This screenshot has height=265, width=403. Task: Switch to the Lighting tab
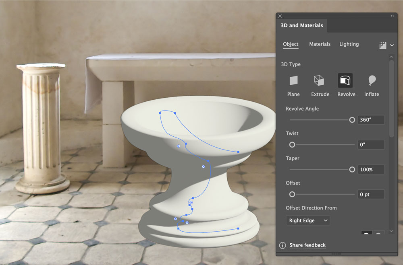pyautogui.click(x=349, y=44)
